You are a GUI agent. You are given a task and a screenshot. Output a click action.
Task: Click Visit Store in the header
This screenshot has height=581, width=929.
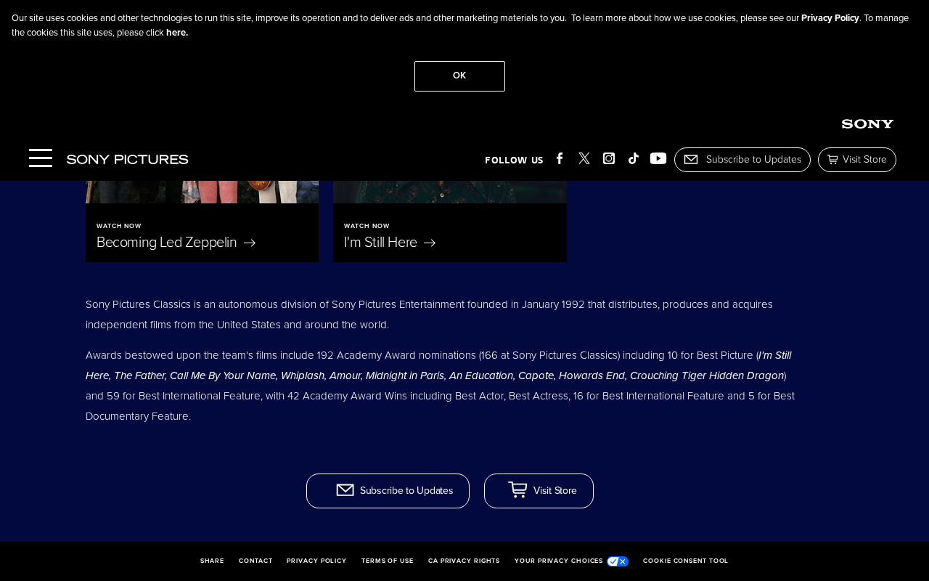tap(857, 160)
